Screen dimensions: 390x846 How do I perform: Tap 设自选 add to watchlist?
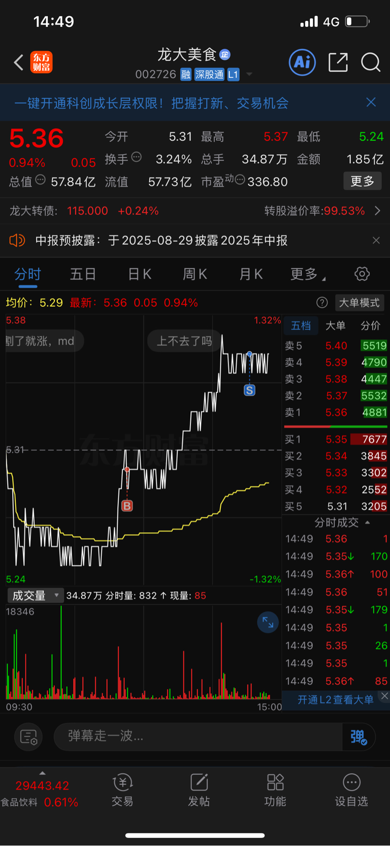(x=351, y=790)
